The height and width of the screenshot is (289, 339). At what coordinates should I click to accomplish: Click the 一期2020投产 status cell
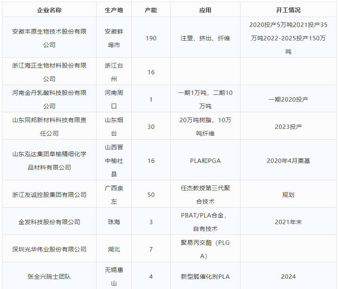point(288,99)
